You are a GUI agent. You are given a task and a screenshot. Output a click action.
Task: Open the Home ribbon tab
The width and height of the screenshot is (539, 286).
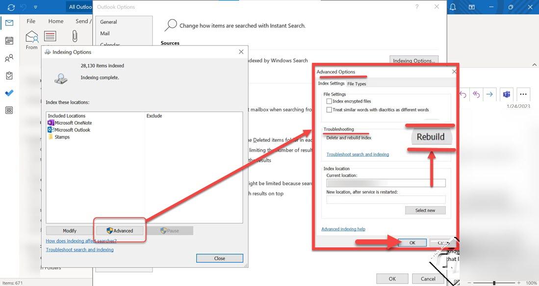click(56, 21)
